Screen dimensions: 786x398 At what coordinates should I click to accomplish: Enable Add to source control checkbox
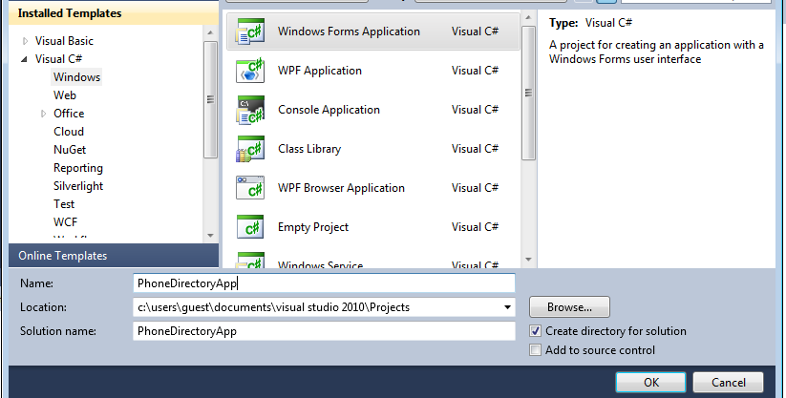click(536, 350)
